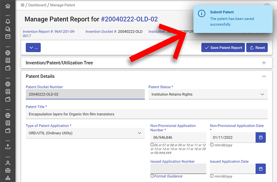Click the upload icon in sidebar

tap(8, 147)
